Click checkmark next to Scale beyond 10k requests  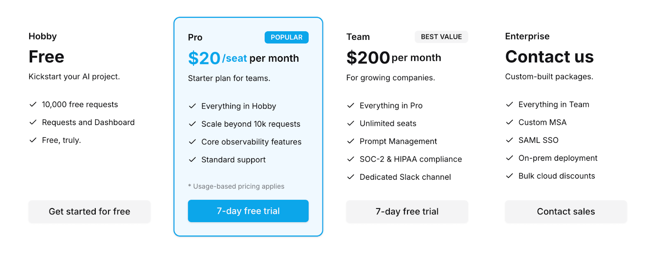[192, 124]
